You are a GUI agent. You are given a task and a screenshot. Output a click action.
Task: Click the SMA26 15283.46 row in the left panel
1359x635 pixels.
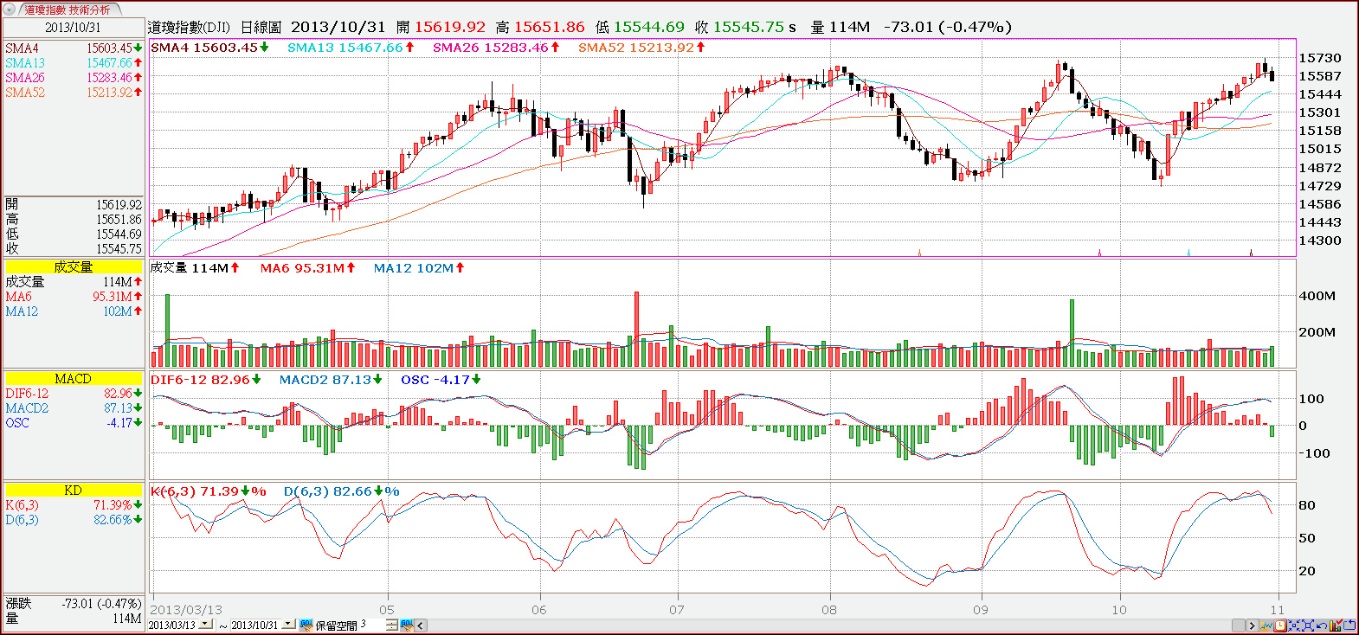click(73, 78)
